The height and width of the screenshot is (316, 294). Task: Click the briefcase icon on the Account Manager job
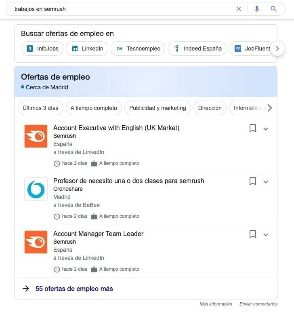click(x=94, y=270)
